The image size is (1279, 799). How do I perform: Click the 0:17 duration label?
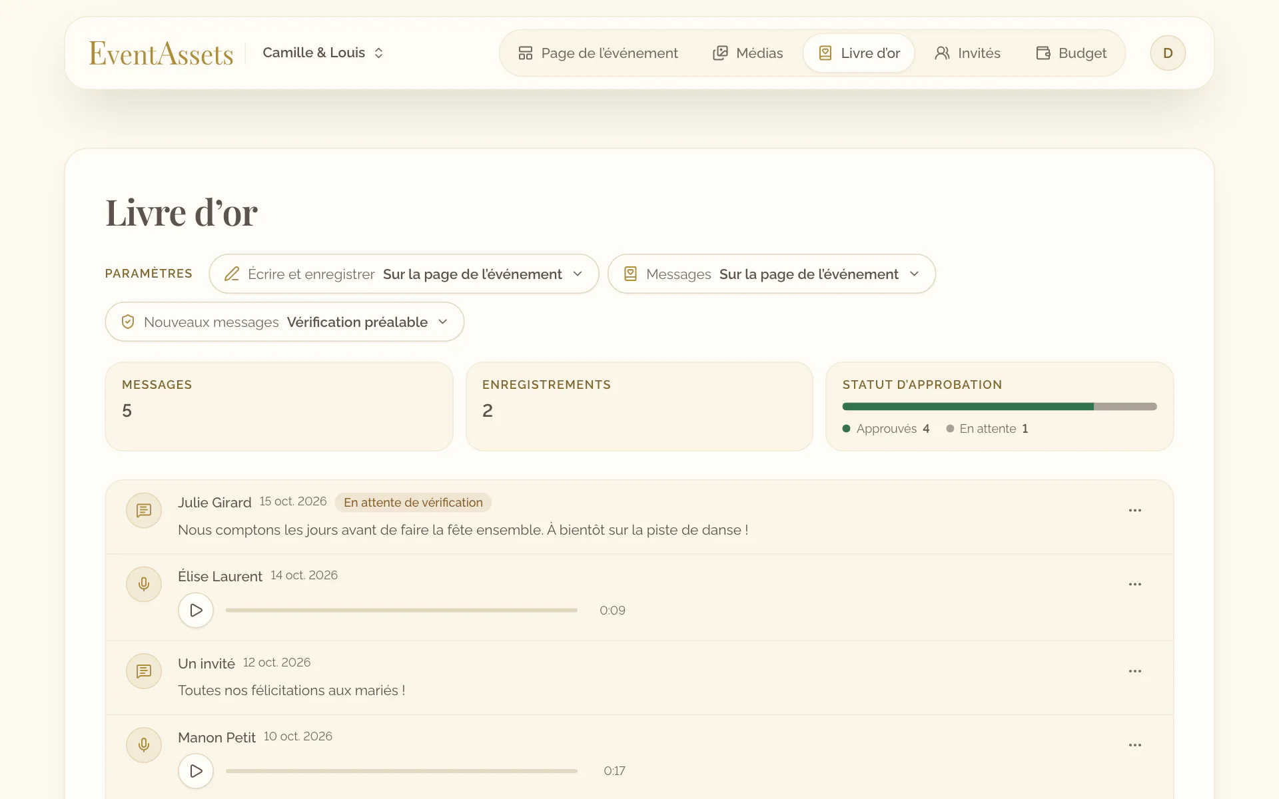tap(614, 771)
